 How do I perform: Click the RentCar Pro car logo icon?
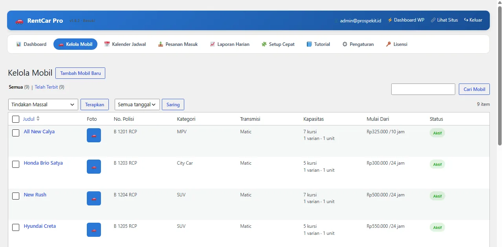19,21
